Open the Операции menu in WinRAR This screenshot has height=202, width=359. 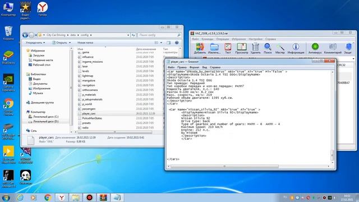click(223, 39)
